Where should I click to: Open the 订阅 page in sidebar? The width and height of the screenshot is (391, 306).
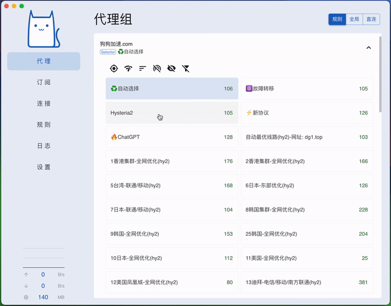click(43, 82)
